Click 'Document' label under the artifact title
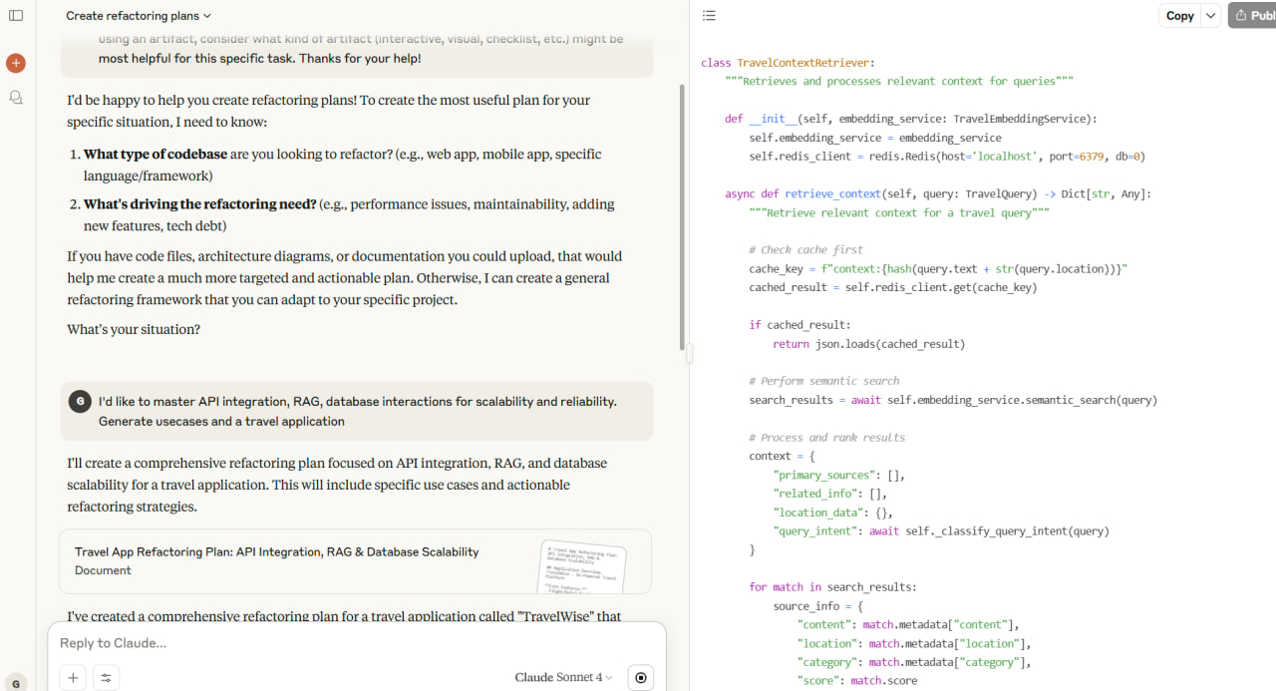This screenshot has height=691, width=1276. tap(103, 570)
